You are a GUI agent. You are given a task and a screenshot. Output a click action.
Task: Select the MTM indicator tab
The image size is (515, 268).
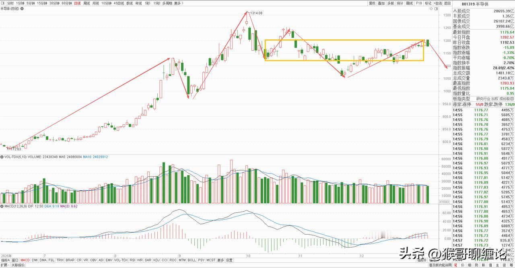pos(182,260)
